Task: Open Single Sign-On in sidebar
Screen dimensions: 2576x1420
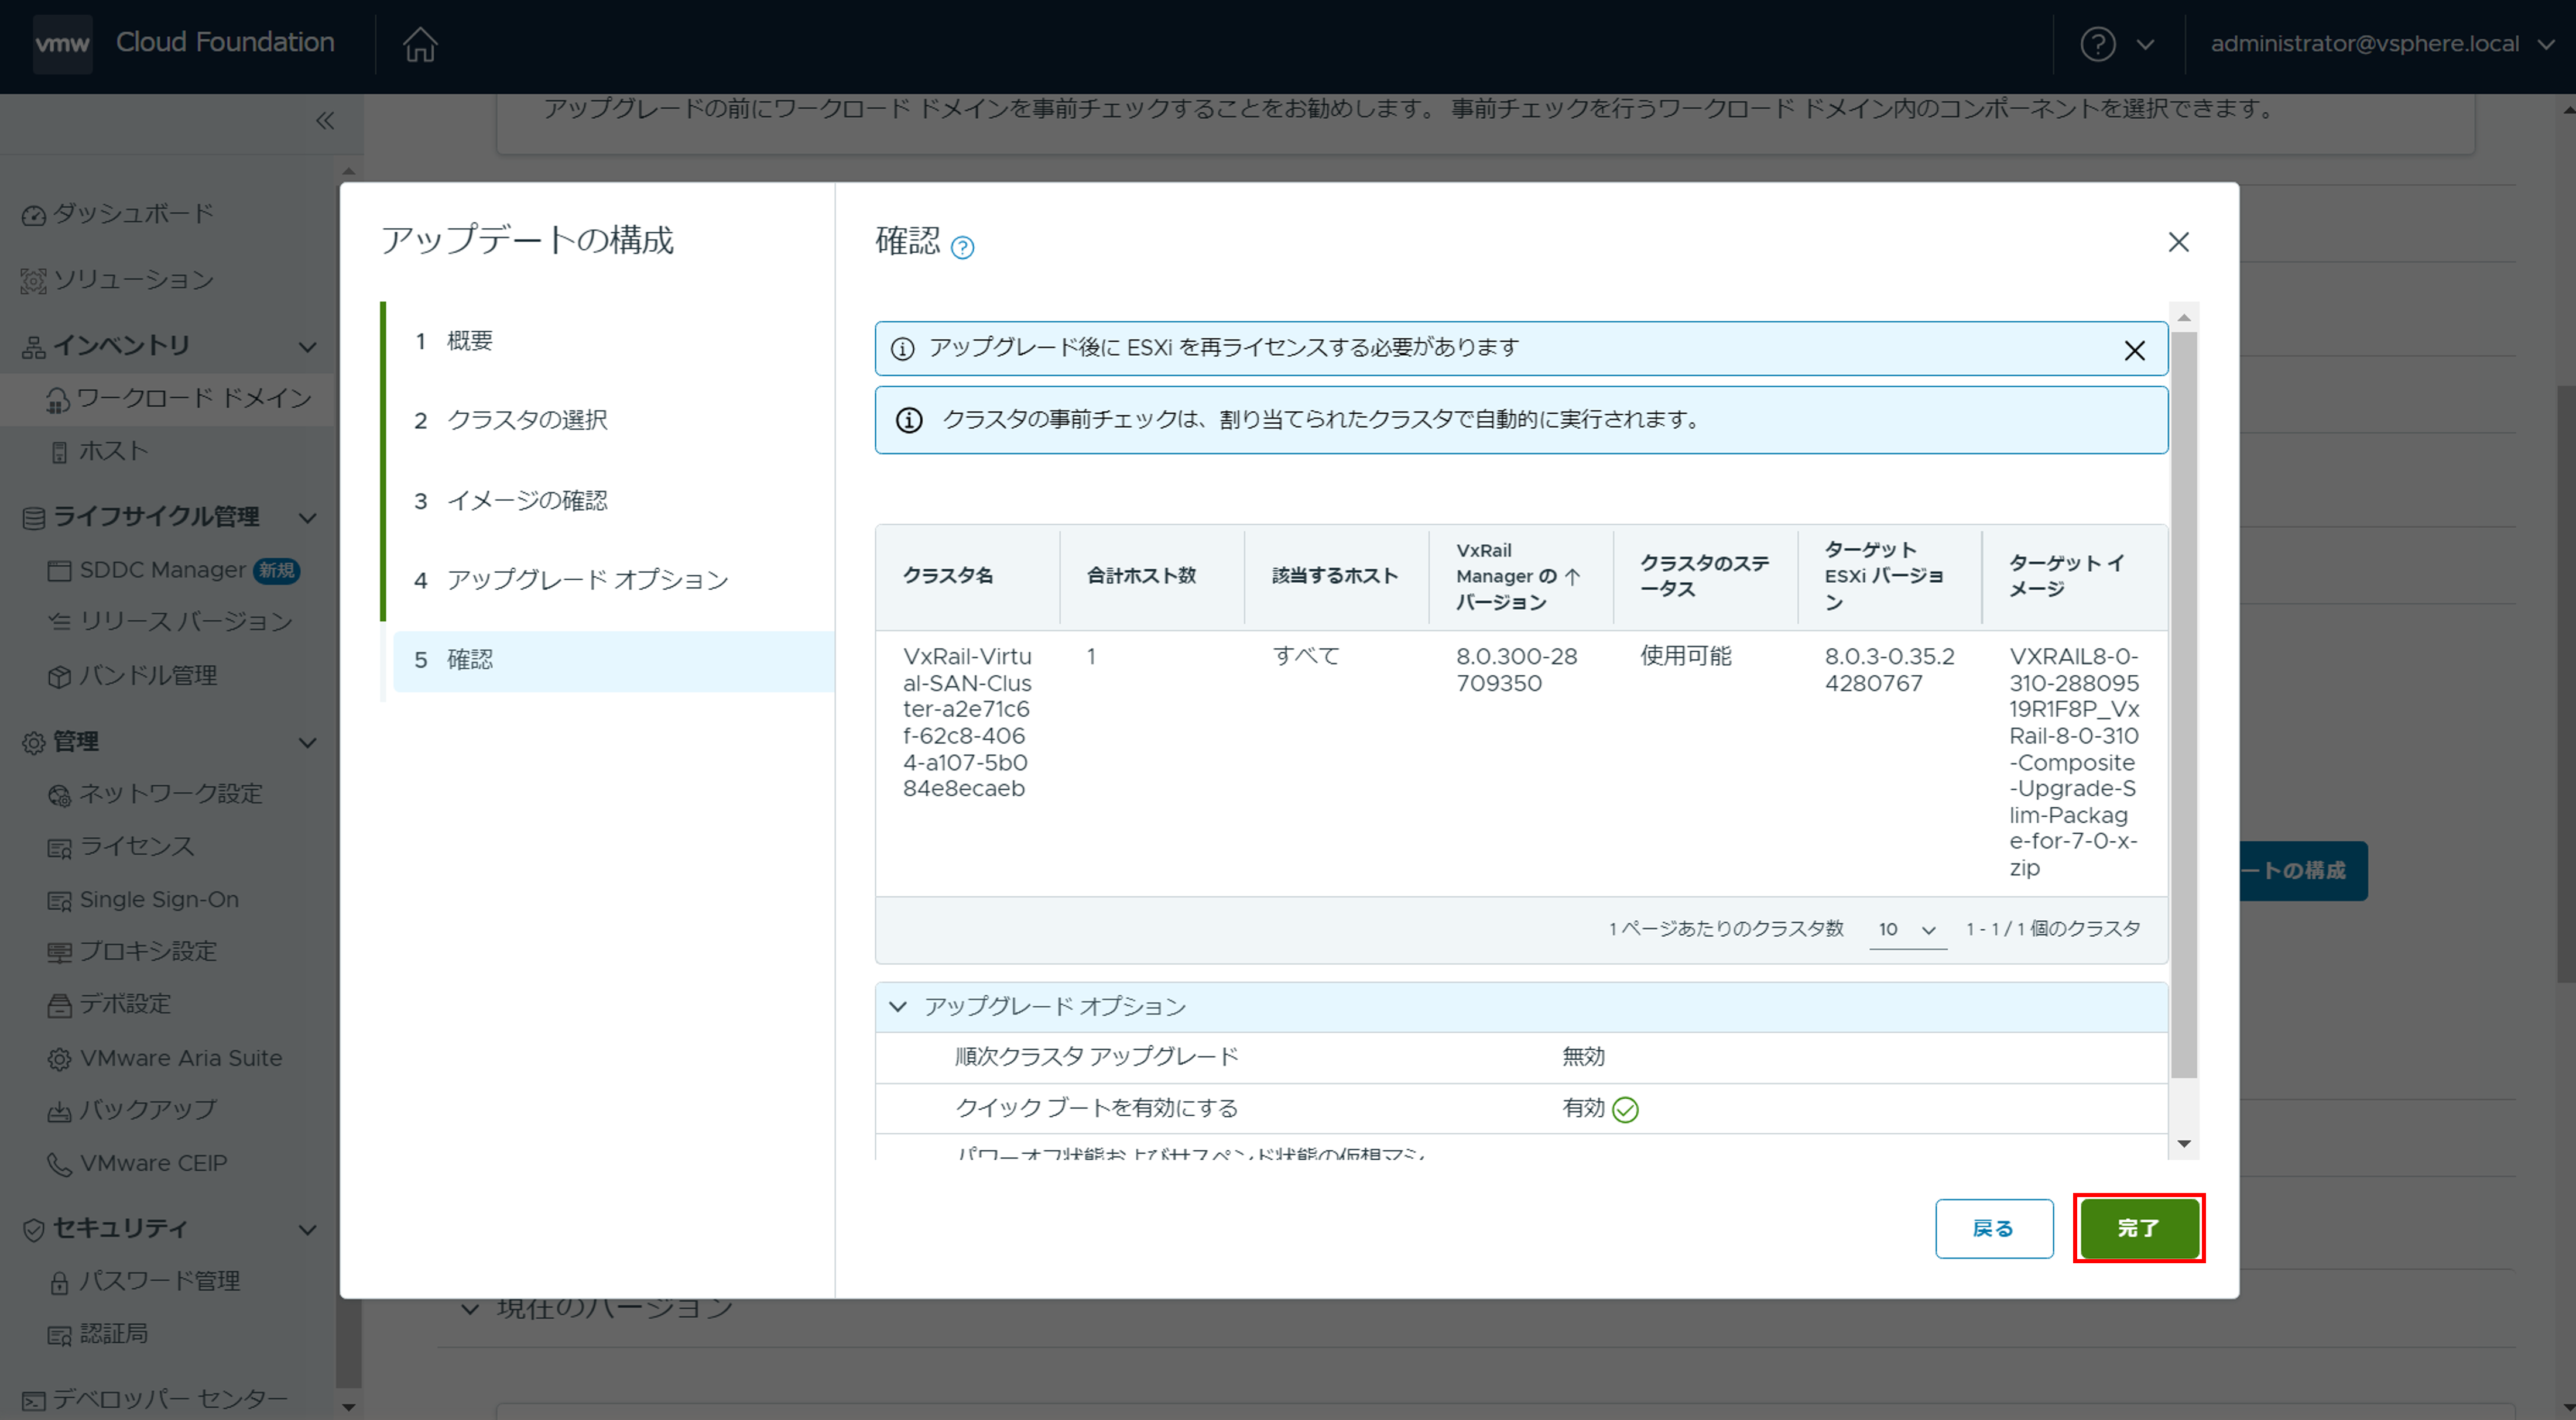Action: [x=159, y=899]
